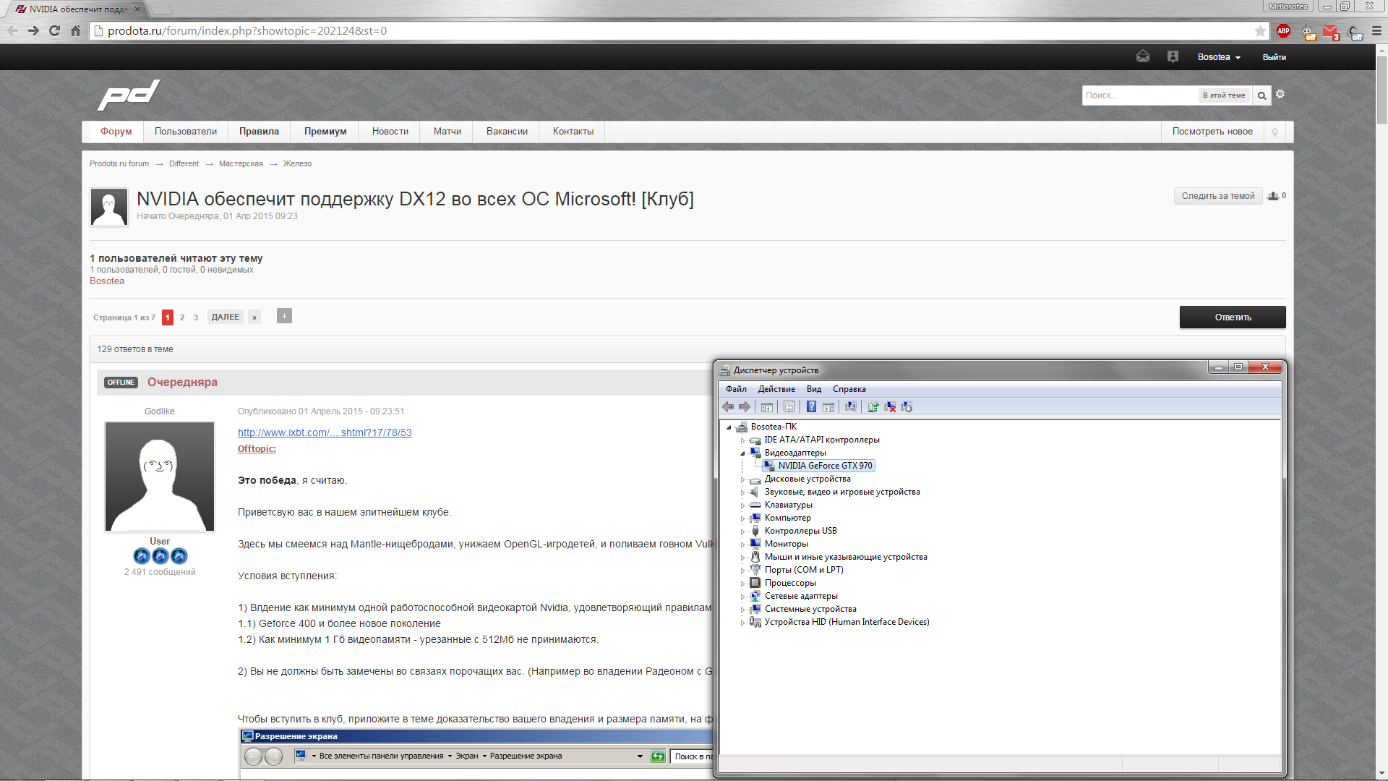Open the Действие menu in Device Manager

coord(776,389)
